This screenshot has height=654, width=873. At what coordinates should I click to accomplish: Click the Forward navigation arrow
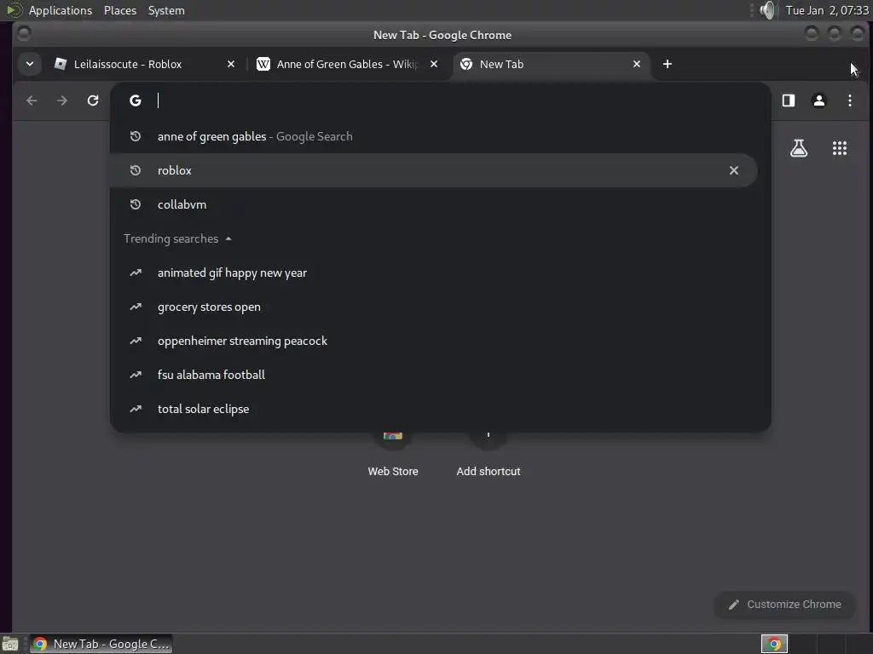pos(62,100)
